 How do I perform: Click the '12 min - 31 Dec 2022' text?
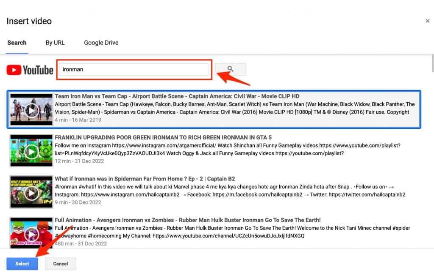click(79, 161)
